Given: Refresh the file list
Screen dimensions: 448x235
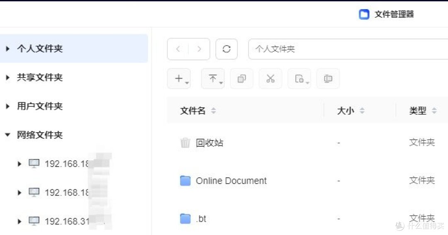Looking at the screenshot, I should [x=226, y=49].
